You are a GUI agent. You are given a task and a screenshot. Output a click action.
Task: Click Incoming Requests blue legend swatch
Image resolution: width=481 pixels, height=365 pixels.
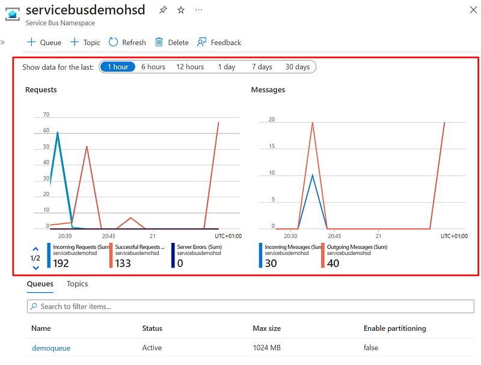pos(49,256)
